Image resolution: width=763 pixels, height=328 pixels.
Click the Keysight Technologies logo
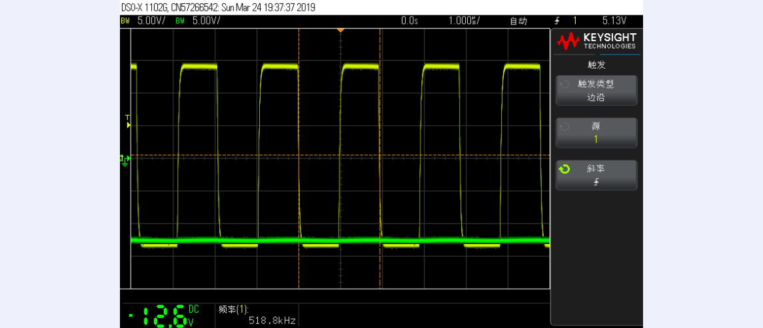(596, 41)
